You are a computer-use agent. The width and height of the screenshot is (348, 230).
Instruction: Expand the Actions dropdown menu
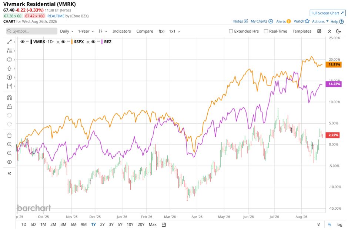(x=320, y=21)
